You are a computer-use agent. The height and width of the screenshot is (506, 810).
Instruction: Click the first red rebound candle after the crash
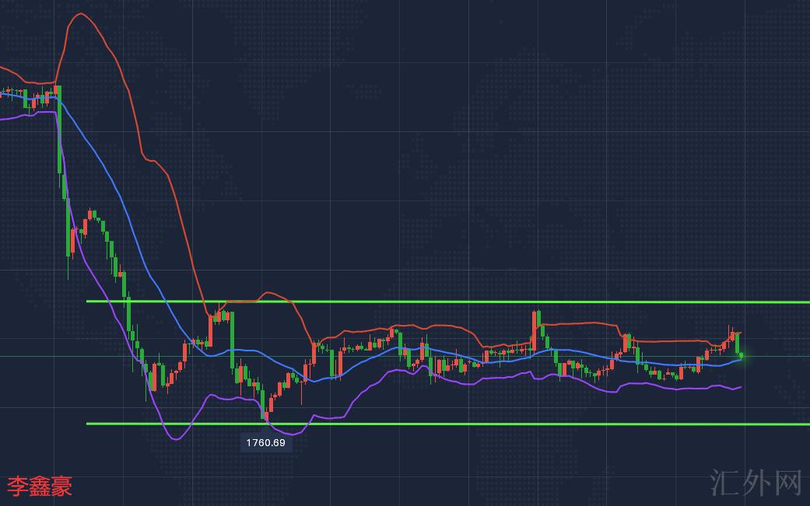click(72, 241)
